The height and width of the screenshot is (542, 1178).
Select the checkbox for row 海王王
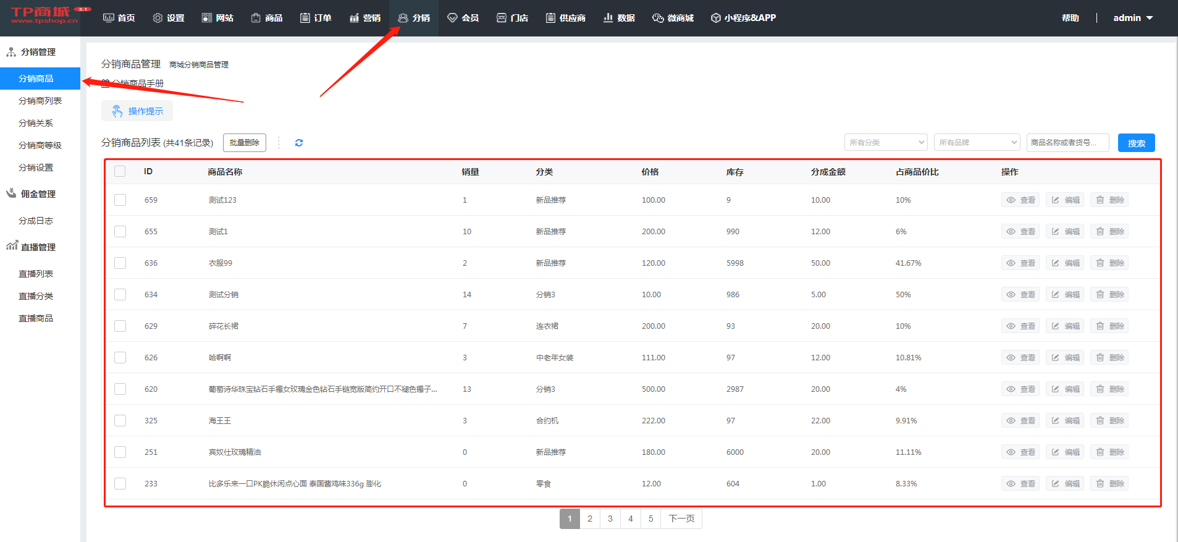coord(120,421)
